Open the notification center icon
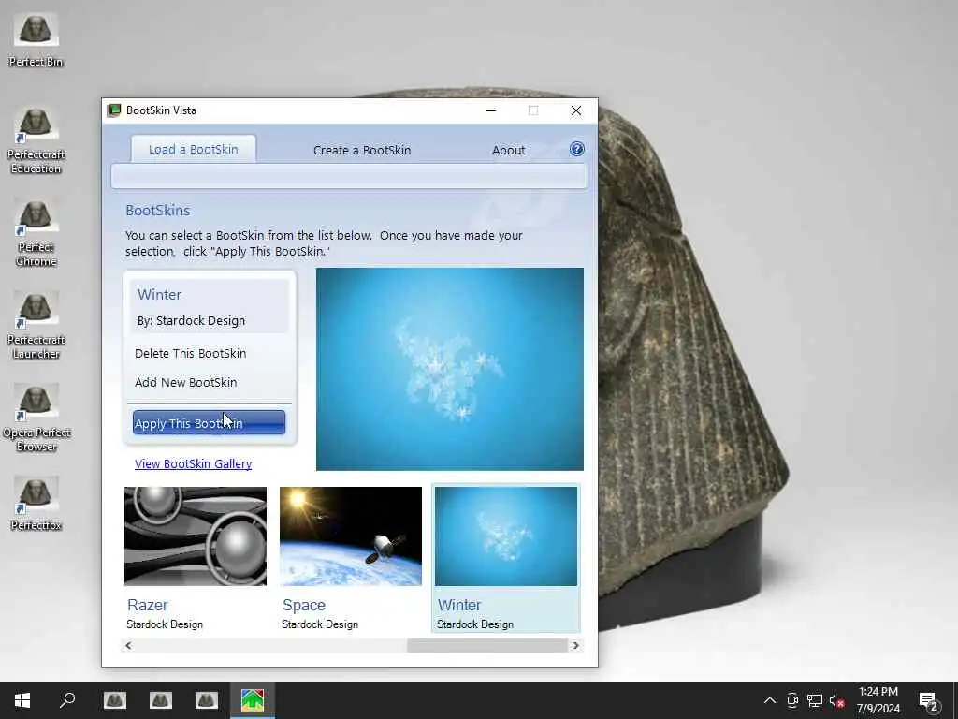The image size is (958, 719). point(929,700)
